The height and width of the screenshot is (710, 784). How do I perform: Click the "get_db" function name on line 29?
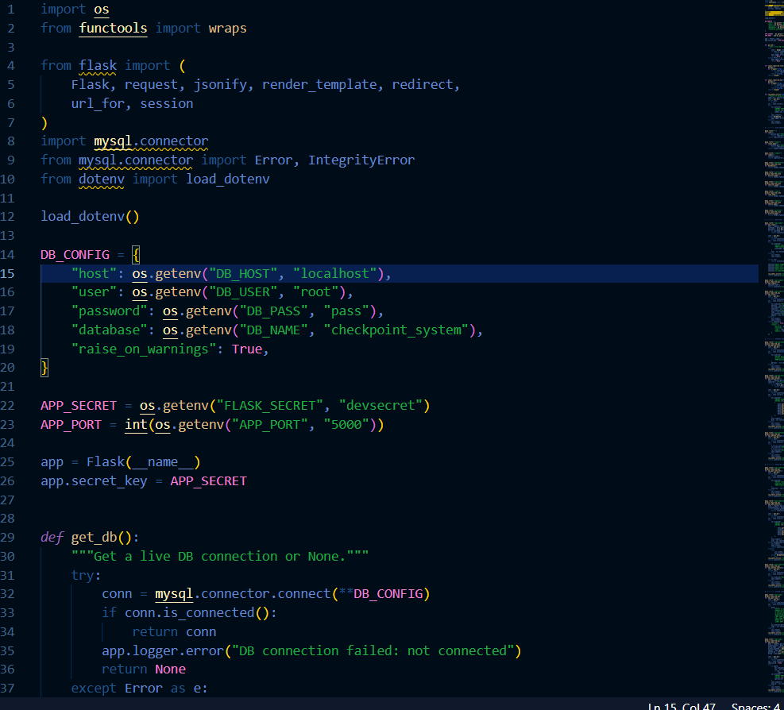[94, 538]
